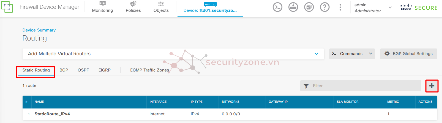Open the help question mark icon
442x123 pixels.
pos(325,7)
